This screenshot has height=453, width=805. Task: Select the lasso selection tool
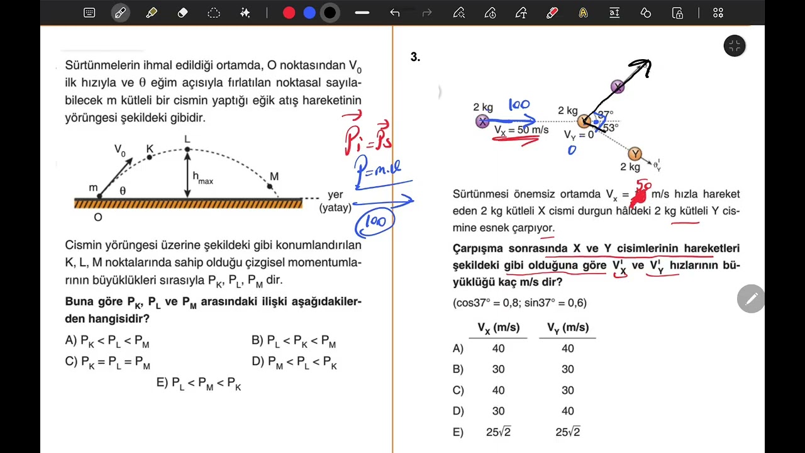coord(214,13)
